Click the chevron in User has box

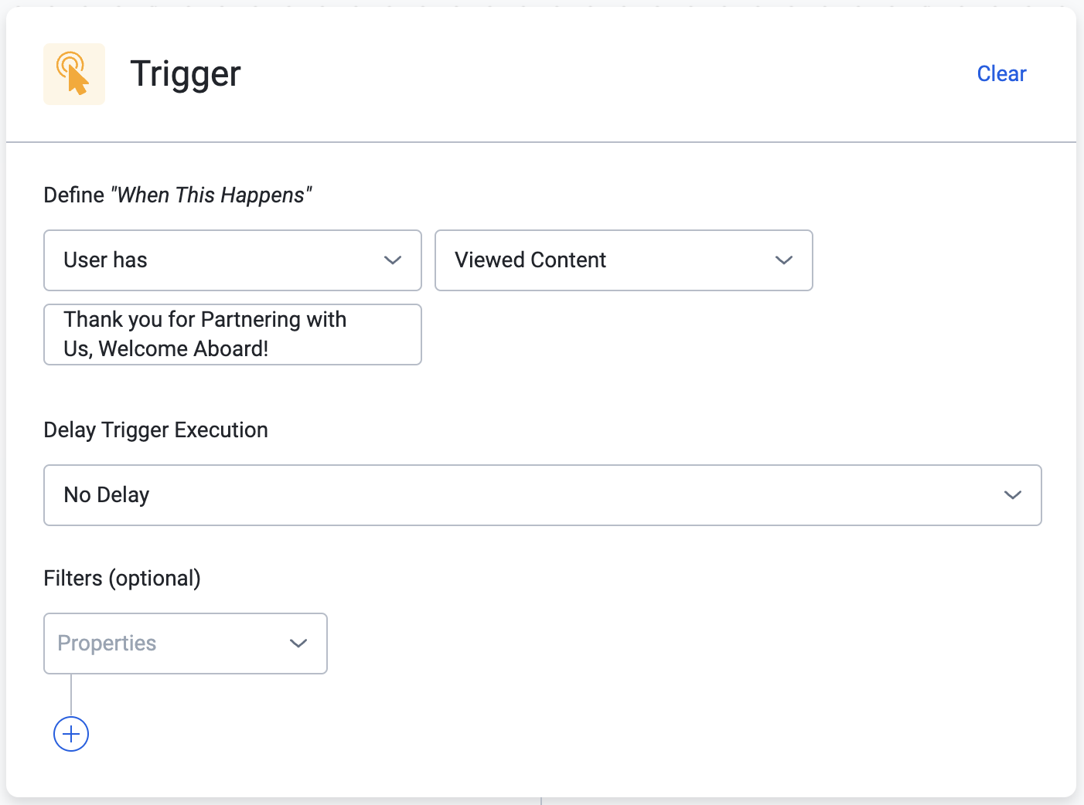393,260
